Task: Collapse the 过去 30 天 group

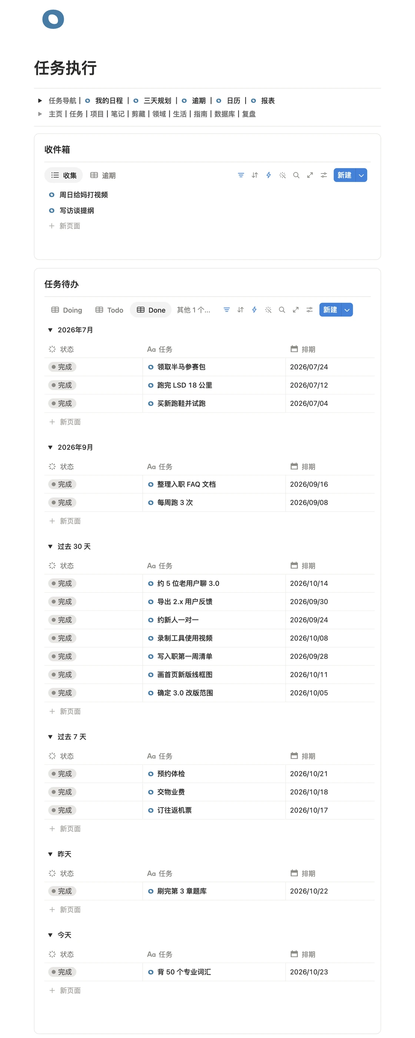Action: pyautogui.click(x=50, y=546)
